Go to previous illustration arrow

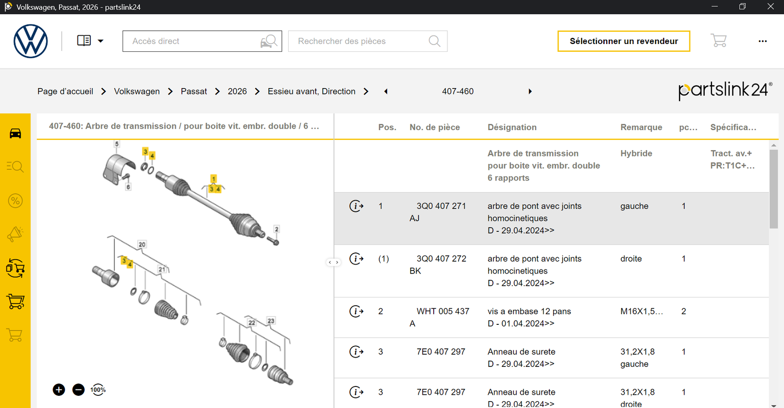click(386, 91)
